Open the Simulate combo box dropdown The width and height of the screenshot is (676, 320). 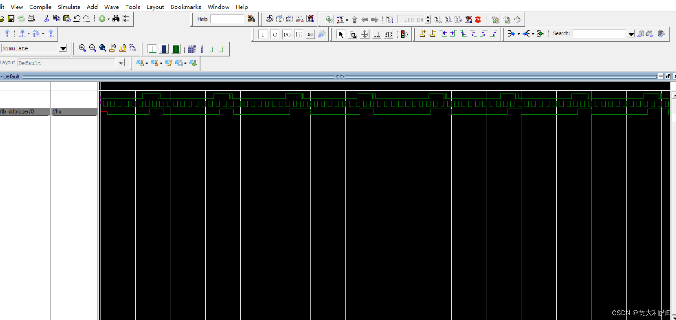tap(63, 48)
